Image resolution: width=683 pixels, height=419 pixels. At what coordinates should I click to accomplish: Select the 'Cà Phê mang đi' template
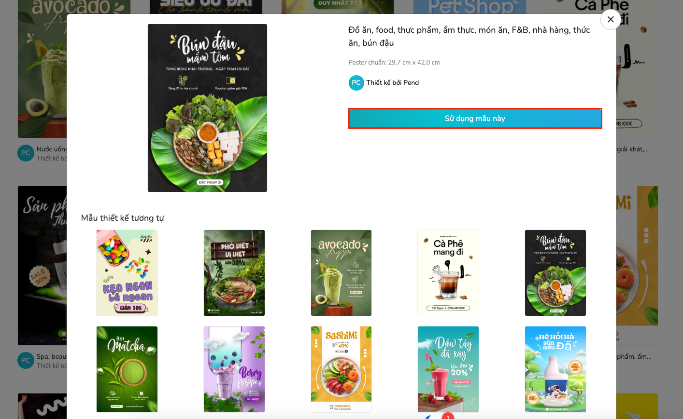pyautogui.click(x=448, y=273)
